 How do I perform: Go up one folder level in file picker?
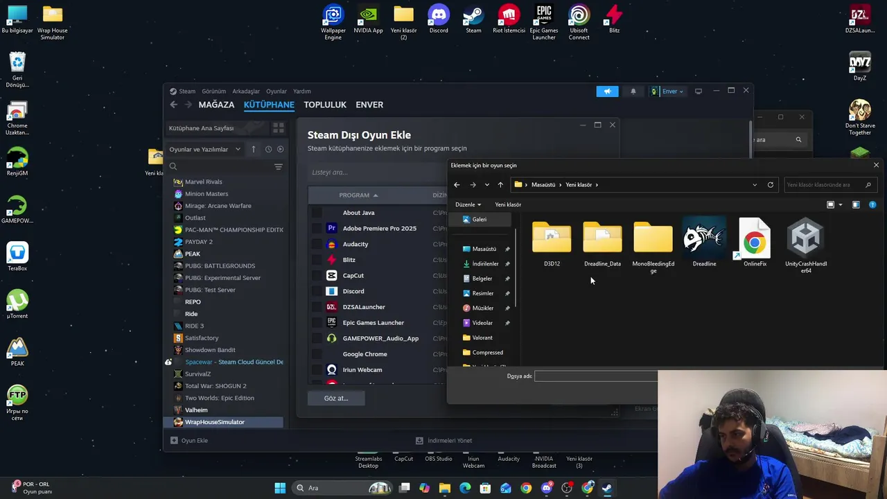click(500, 185)
